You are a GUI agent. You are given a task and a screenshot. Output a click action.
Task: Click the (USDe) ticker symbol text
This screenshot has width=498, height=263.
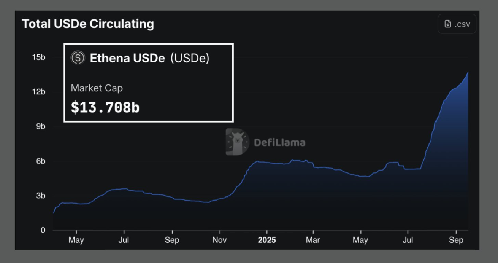(x=189, y=58)
